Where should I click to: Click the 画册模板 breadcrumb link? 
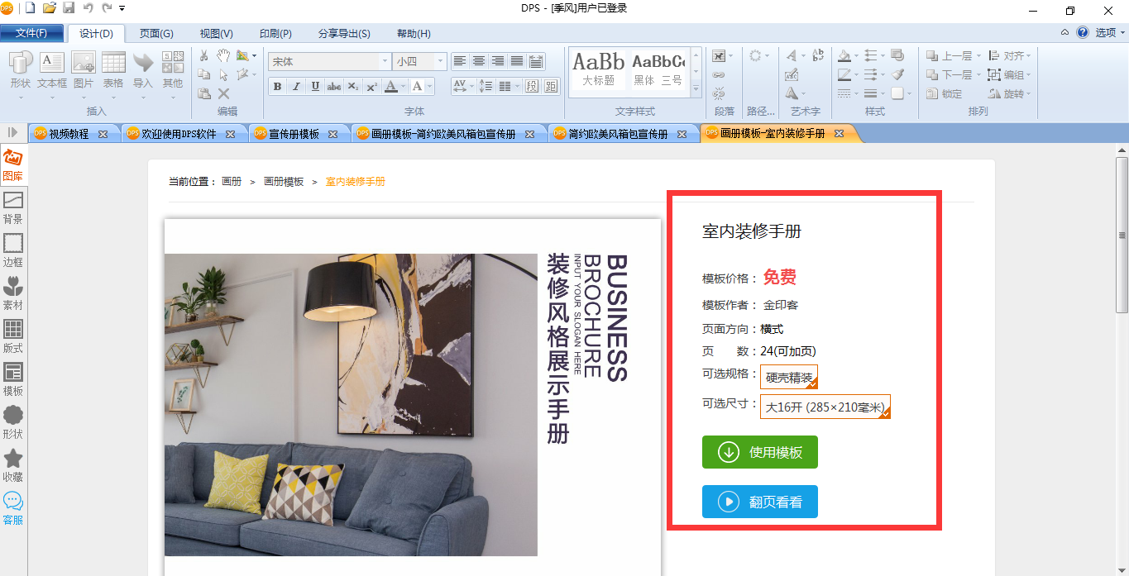coord(283,182)
